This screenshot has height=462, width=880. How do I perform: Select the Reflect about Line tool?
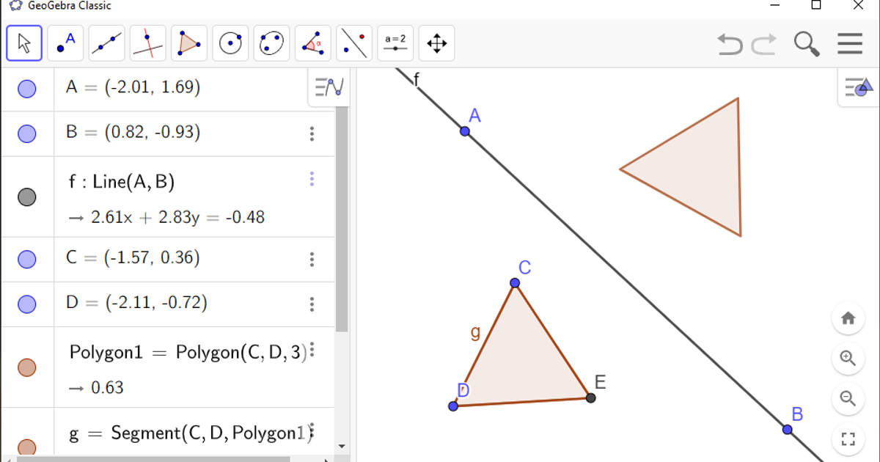[x=354, y=43]
